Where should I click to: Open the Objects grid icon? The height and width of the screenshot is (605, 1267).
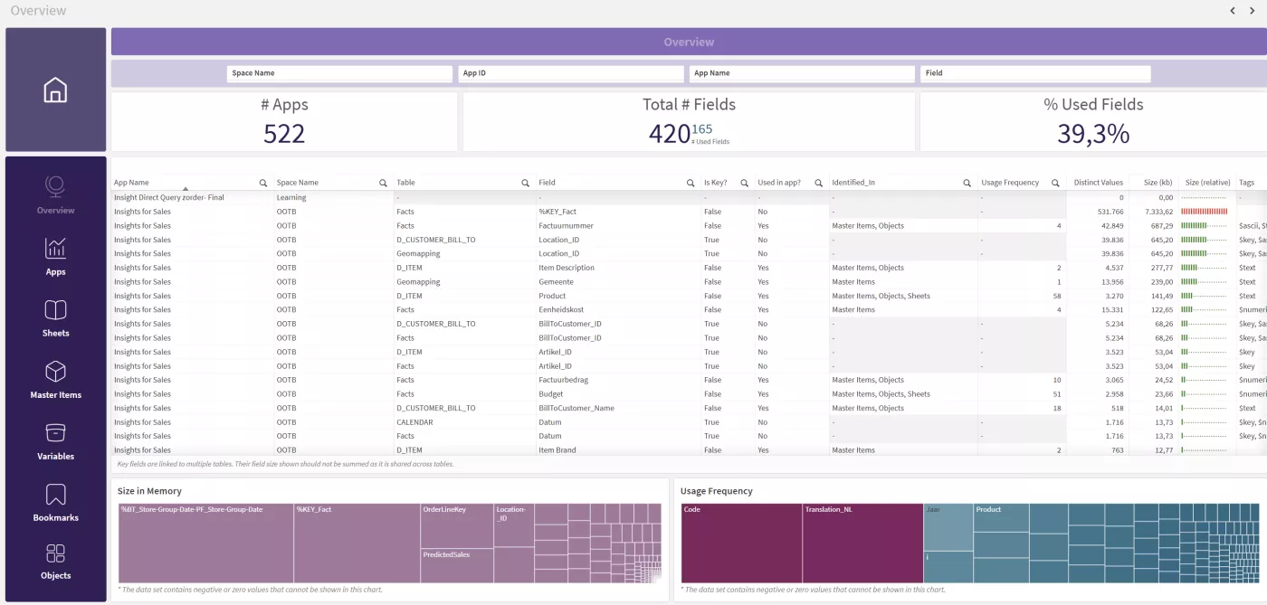(x=55, y=553)
